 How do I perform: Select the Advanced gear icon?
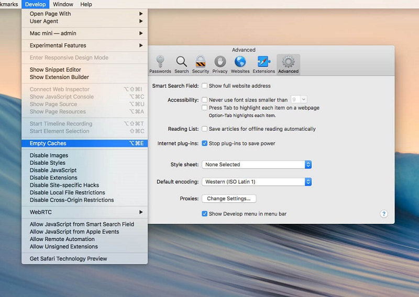(289, 62)
